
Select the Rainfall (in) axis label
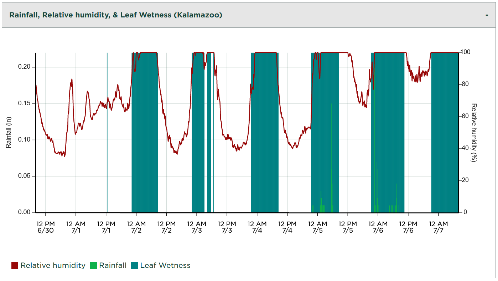pos(9,132)
